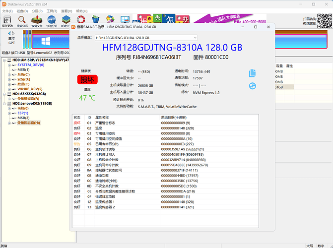Click the QR code in top-right corner
333x248 pixels.
point(325,21)
